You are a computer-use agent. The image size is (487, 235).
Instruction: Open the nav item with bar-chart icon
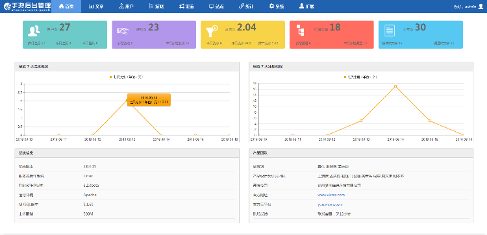click(x=96, y=6)
